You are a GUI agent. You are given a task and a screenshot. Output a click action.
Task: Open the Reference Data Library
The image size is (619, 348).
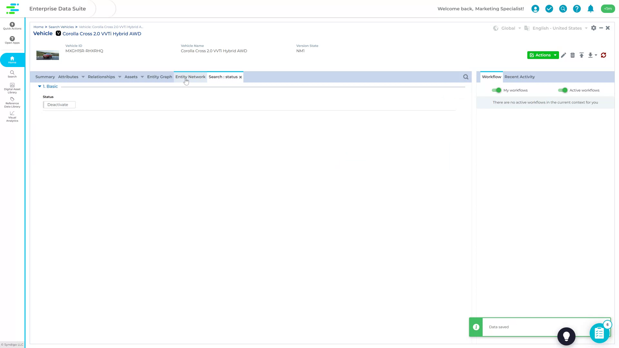12,102
